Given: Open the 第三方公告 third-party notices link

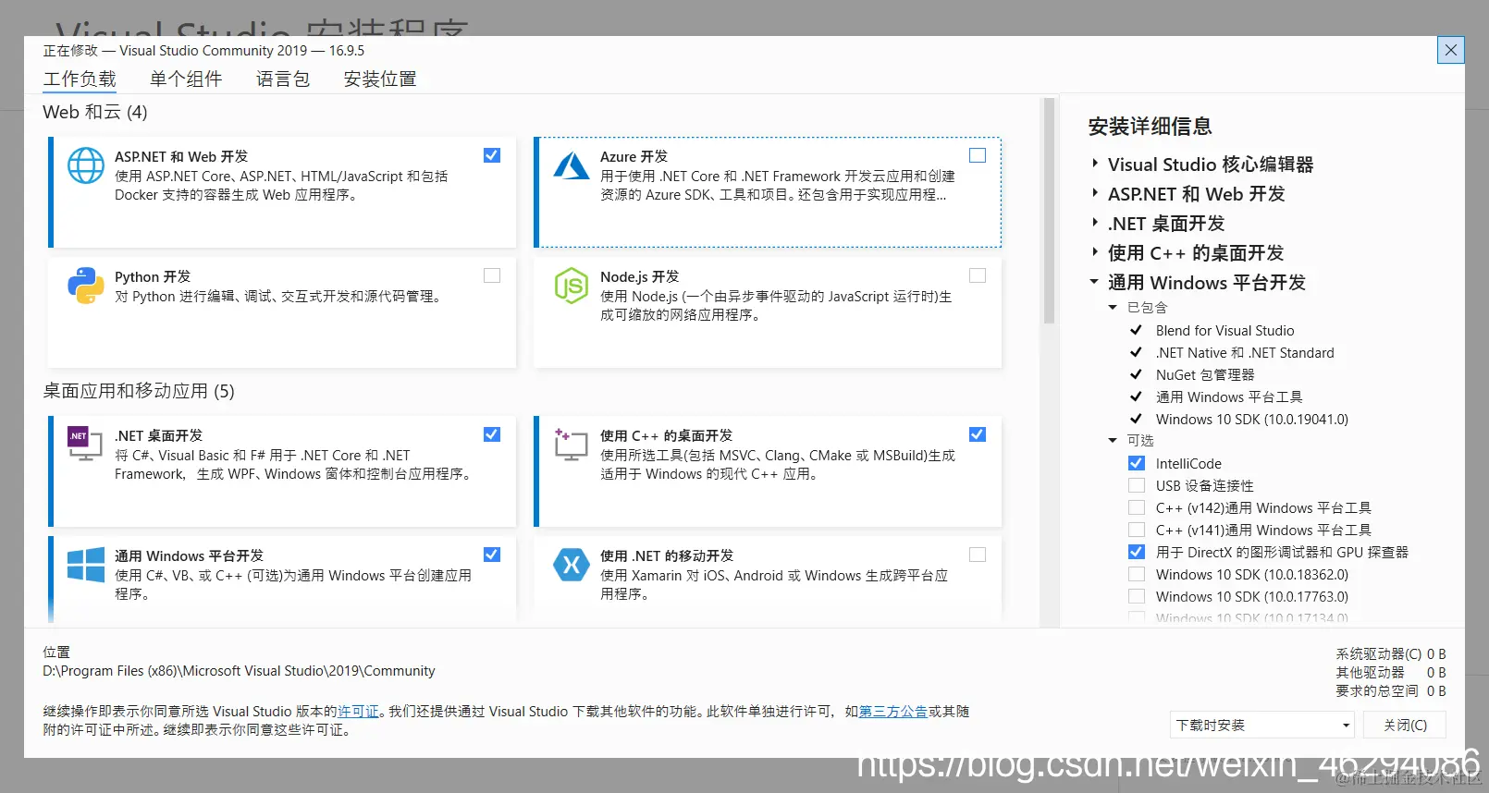Looking at the screenshot, I should tap(893, 711).
